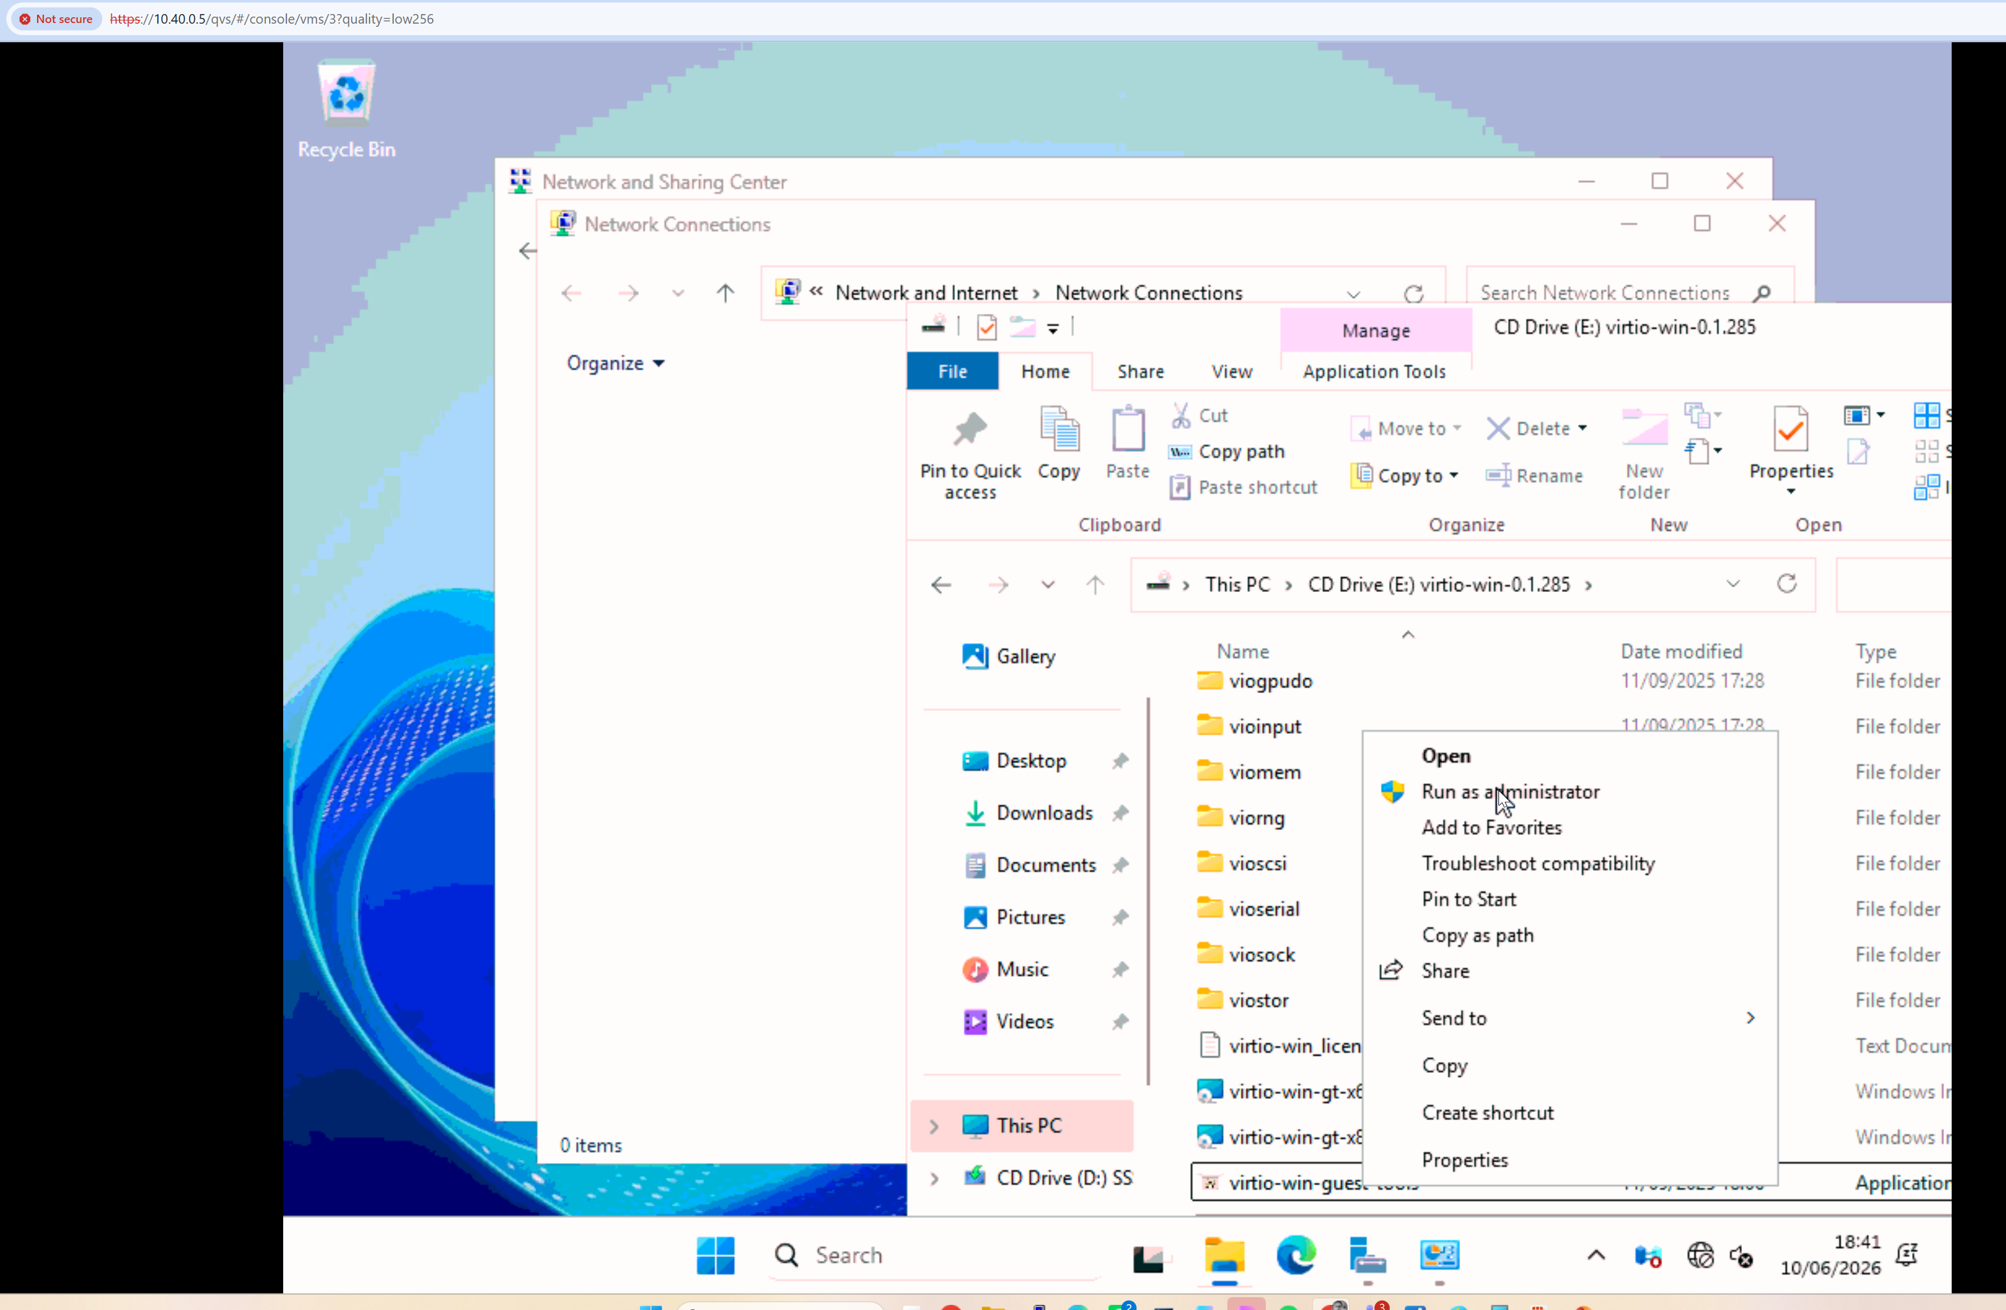
Task: Click Quick Access Toolbar properties checkmark icon
Action: (x=986, y=326)
